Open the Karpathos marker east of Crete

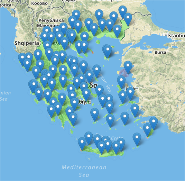coord(137,139)
